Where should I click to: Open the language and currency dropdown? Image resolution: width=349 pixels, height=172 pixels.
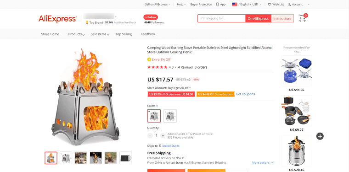point(247,5)
